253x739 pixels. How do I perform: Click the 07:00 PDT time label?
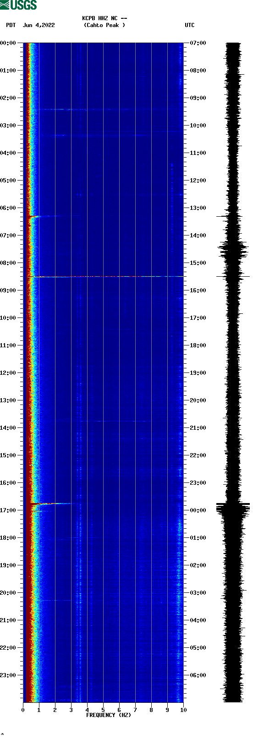pos(8,235)
